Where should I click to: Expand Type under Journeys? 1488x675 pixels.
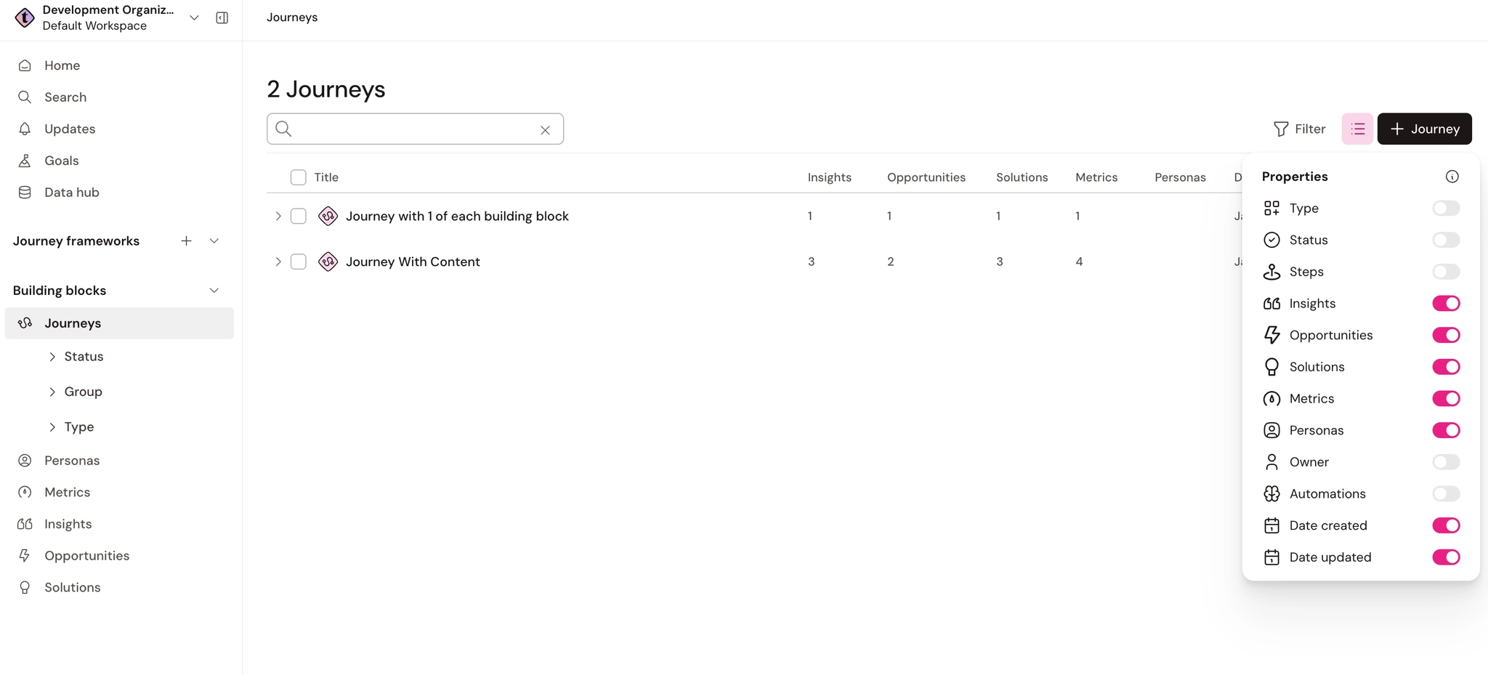tap(52, 427)
